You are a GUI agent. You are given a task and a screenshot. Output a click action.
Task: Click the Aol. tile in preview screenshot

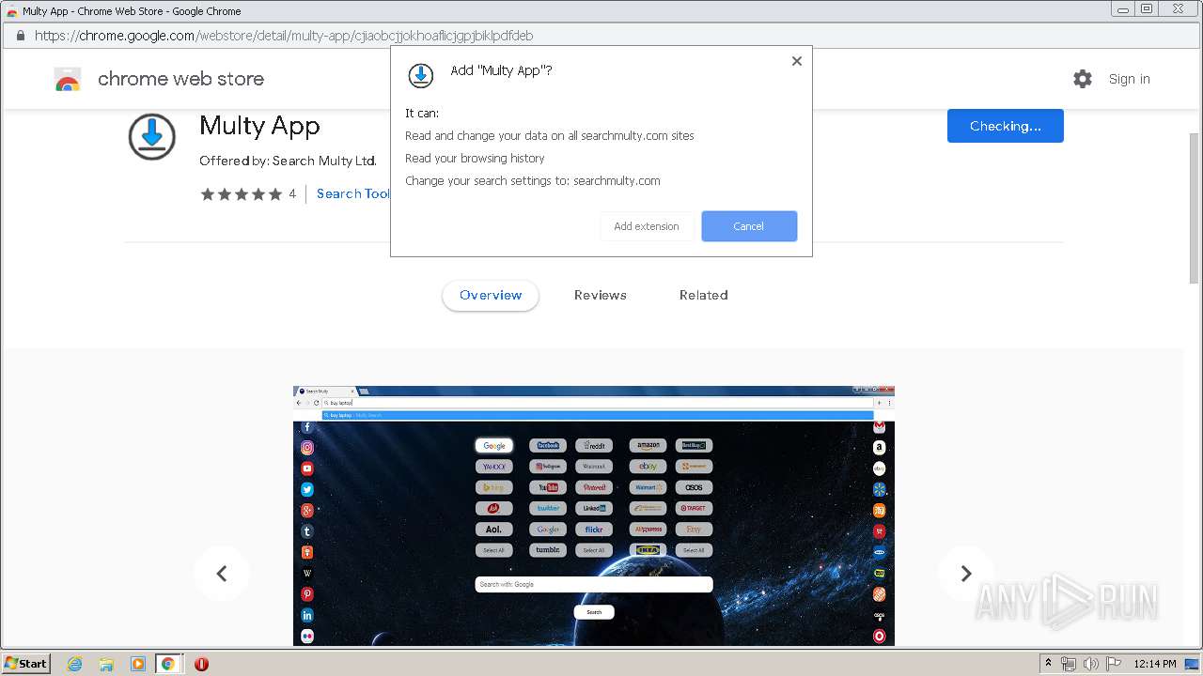(494, 530)
